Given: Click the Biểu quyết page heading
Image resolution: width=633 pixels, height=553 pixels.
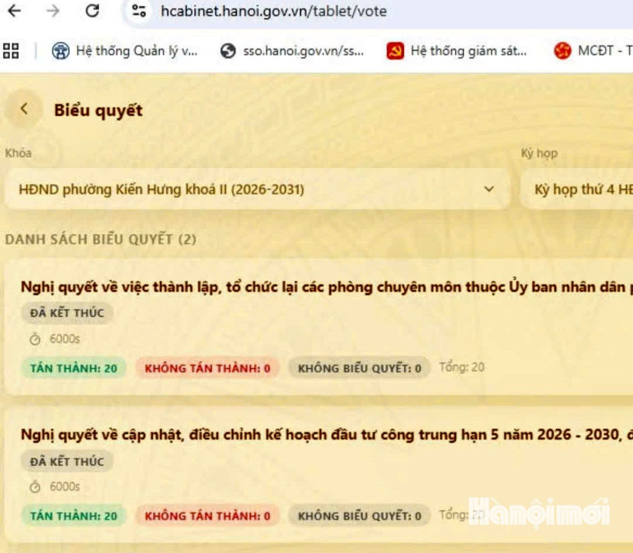Looking at the screenshot, I should tap(98, 111).
